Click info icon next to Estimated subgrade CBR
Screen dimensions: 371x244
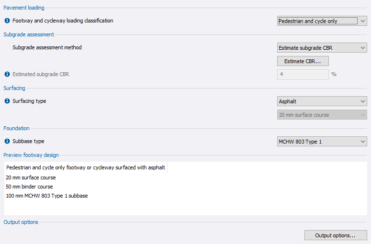click(7, 75)
